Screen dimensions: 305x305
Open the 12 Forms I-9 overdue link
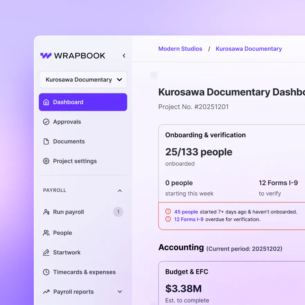point(189,219)
